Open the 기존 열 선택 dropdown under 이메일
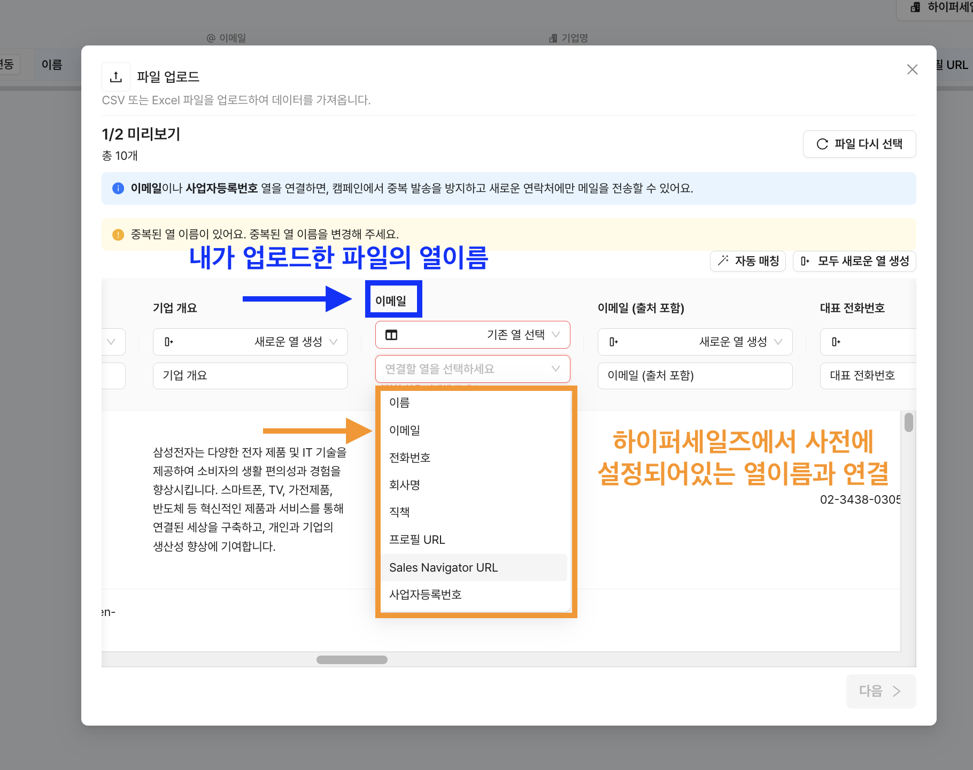This screenshot has height=770, width=973. pos(473,335)
